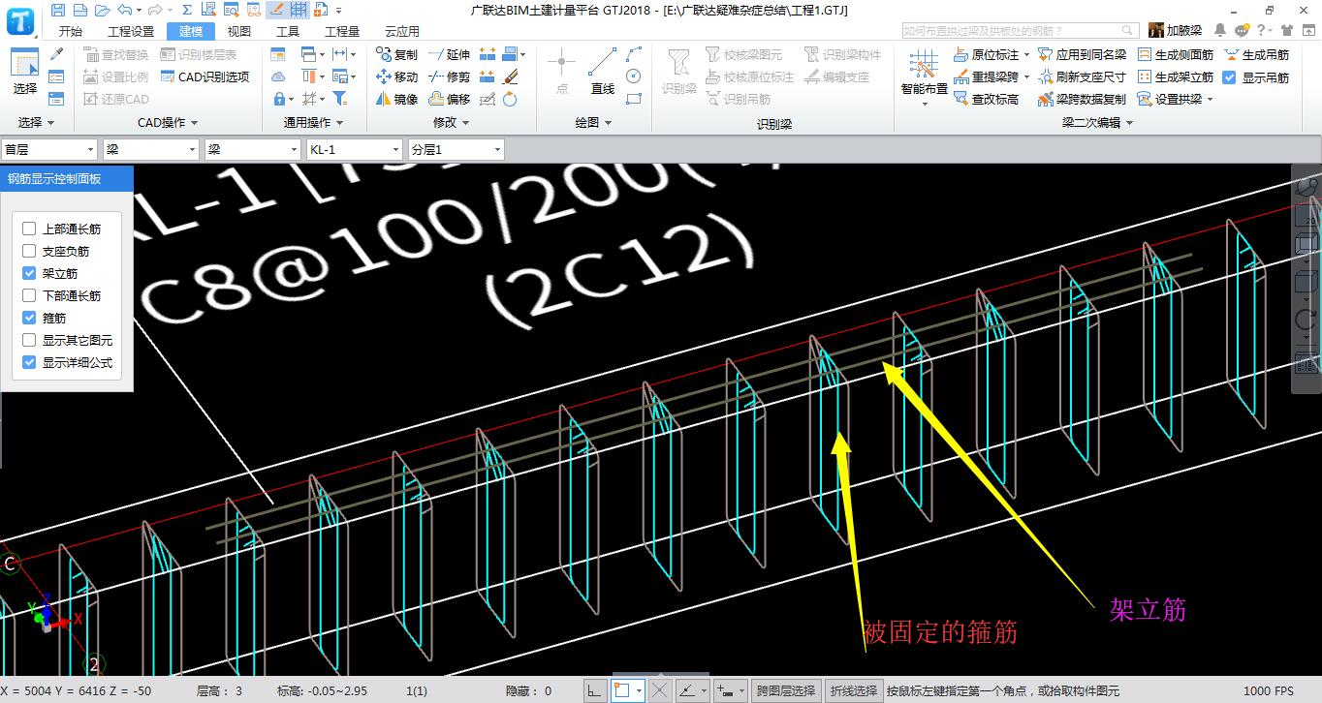The image size is (1322, 703).
Task: Click 生成吊筋 button
Action: pos(1257,55)
